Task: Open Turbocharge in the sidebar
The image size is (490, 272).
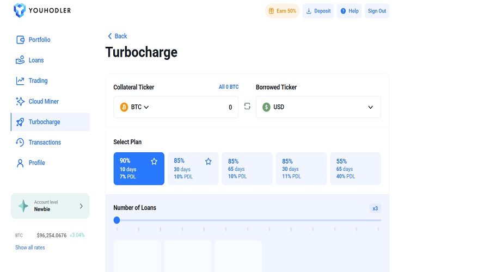Action: (x=50, y=122)
